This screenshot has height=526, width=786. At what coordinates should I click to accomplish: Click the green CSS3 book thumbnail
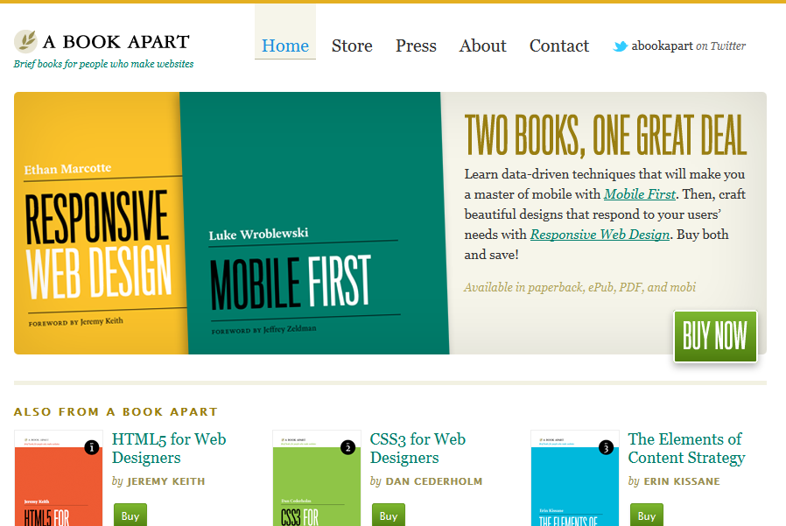click(x=317, y=479)
